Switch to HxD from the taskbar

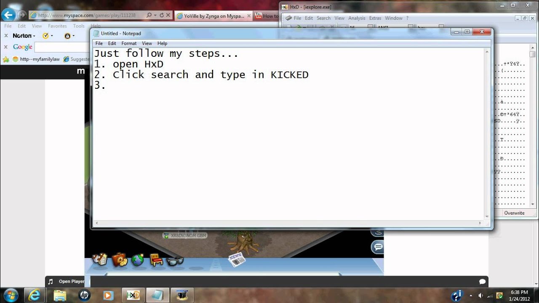pos(133,295)
